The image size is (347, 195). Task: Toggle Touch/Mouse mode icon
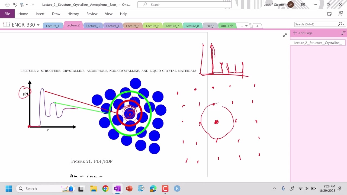(22, 5)
